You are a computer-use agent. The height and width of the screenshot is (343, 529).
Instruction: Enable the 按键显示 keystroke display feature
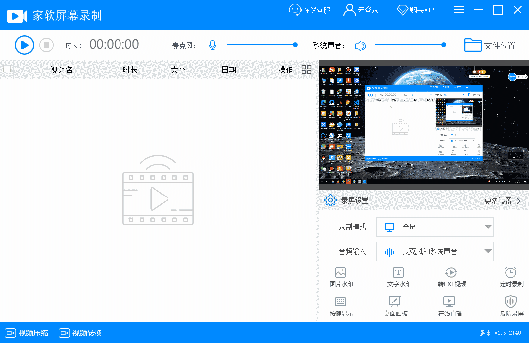click(340, 305)
